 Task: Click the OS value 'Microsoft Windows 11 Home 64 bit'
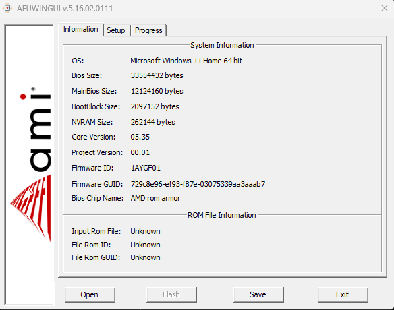pyautogui.click(x=186, y=61)
